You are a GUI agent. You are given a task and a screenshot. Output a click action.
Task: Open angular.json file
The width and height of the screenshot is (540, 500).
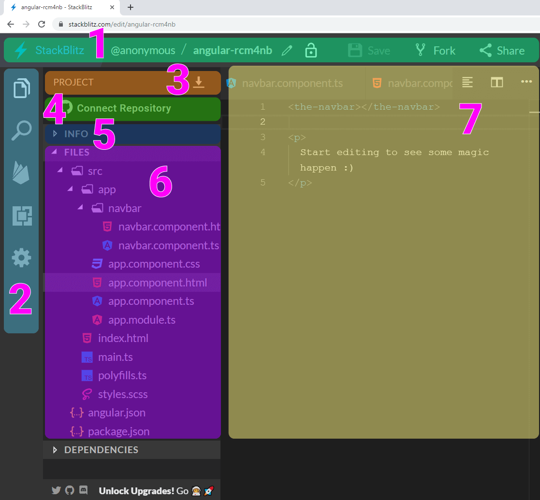[x=108, y=413]
